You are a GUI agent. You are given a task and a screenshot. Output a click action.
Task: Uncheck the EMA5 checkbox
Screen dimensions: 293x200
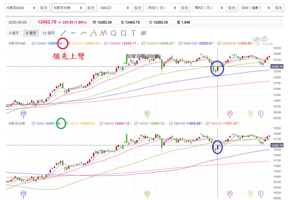34,43
